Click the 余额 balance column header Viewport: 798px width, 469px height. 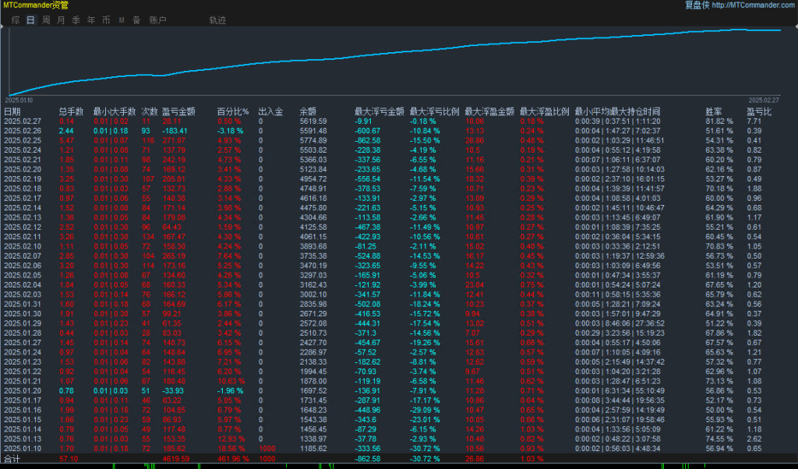click(308, 111)
